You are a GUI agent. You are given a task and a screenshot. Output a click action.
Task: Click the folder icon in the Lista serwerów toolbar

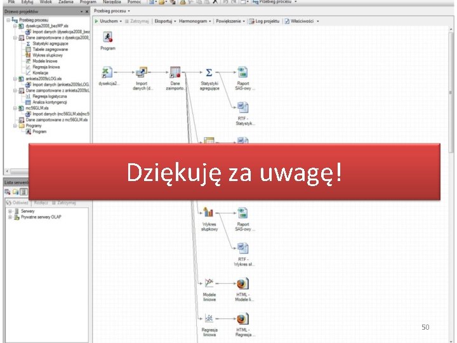15,192
